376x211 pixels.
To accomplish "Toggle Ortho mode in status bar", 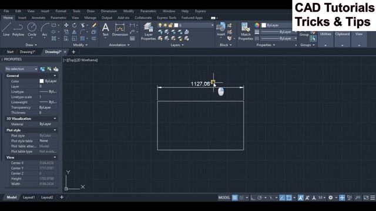I will (x=253, y=198).
